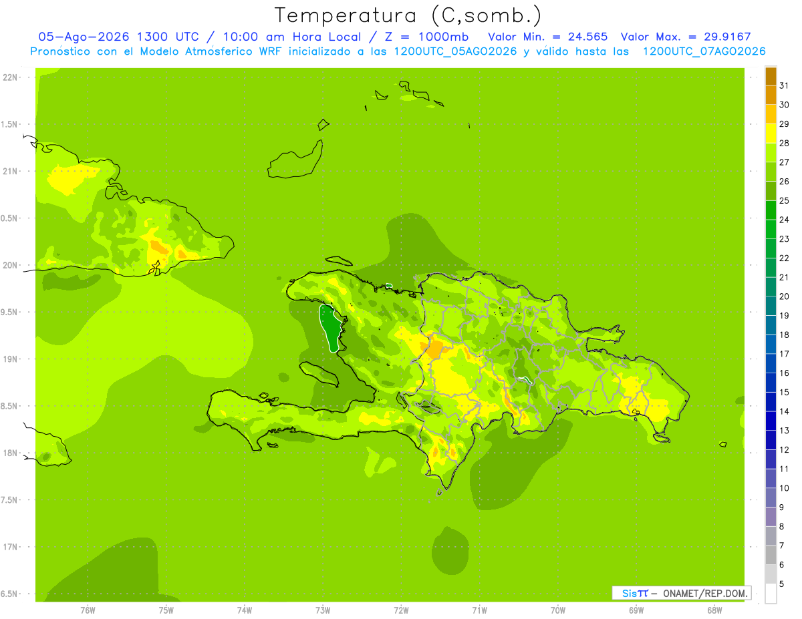
Task: Click the date '05-Ago-2026 1300 UTC'
Action: tap(118, 37)
